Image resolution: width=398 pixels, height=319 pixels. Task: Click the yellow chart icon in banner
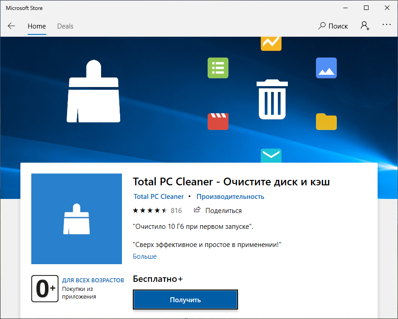271,43
